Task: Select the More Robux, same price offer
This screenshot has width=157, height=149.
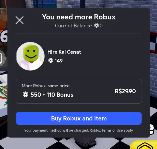Action: pyautogui.click(x=79, y=91)
